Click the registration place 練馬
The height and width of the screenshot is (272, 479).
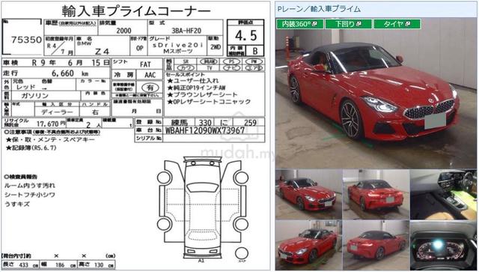tap(180, 123)
